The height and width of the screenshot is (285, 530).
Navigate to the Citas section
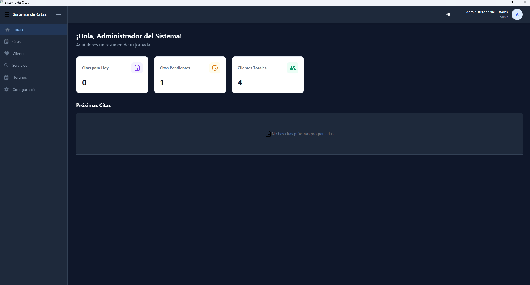pos(16,41)
